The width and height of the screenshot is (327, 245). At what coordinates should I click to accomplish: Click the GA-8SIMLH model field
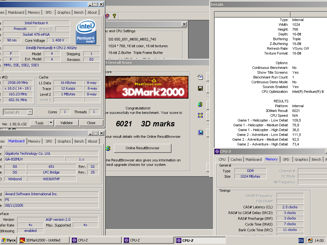pyautogui.click(x=34, y=159)
